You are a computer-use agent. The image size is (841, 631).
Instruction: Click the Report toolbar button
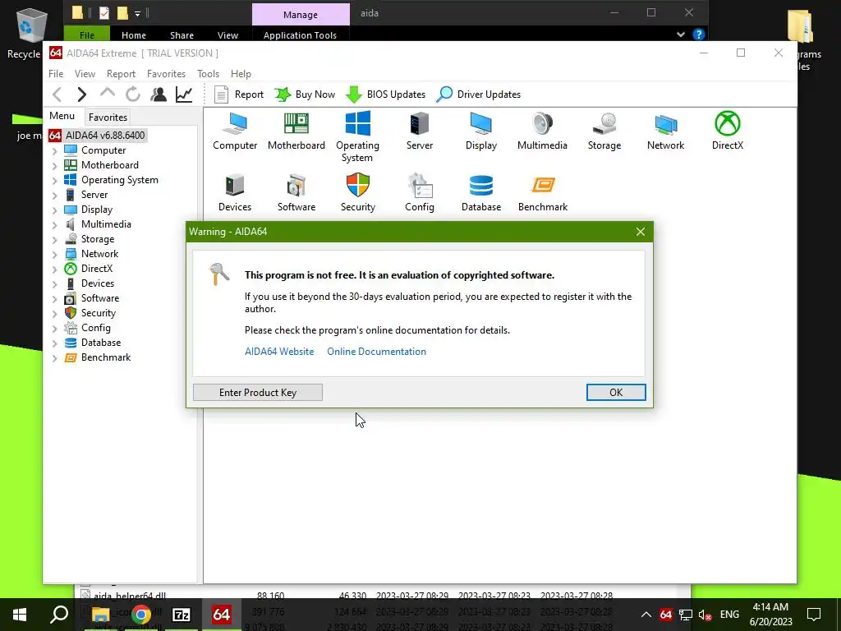click(x=239, y=94)
